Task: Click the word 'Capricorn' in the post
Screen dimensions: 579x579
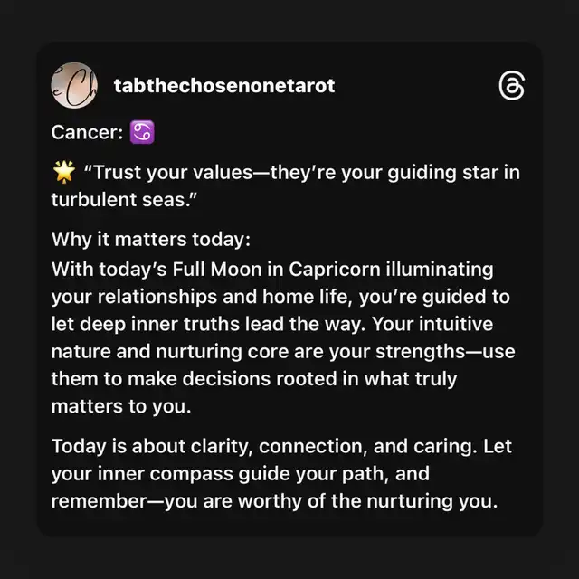Action: point(334,270)
